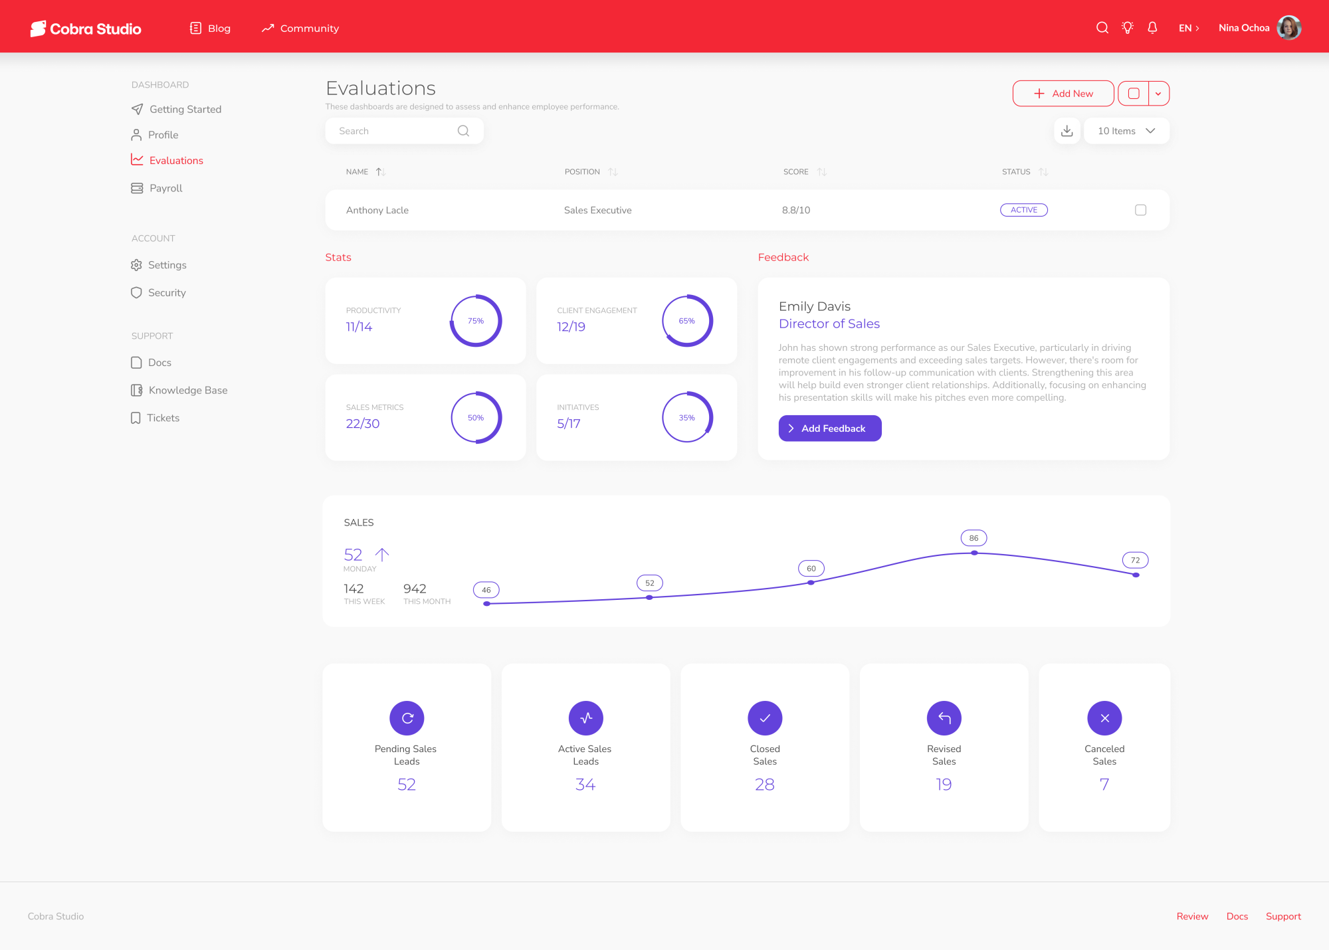The height and width of the screenshot is (950, 1329).
Task: Click the Pending Sales Leads refresh icon
Action: click(x=407, y=718)
